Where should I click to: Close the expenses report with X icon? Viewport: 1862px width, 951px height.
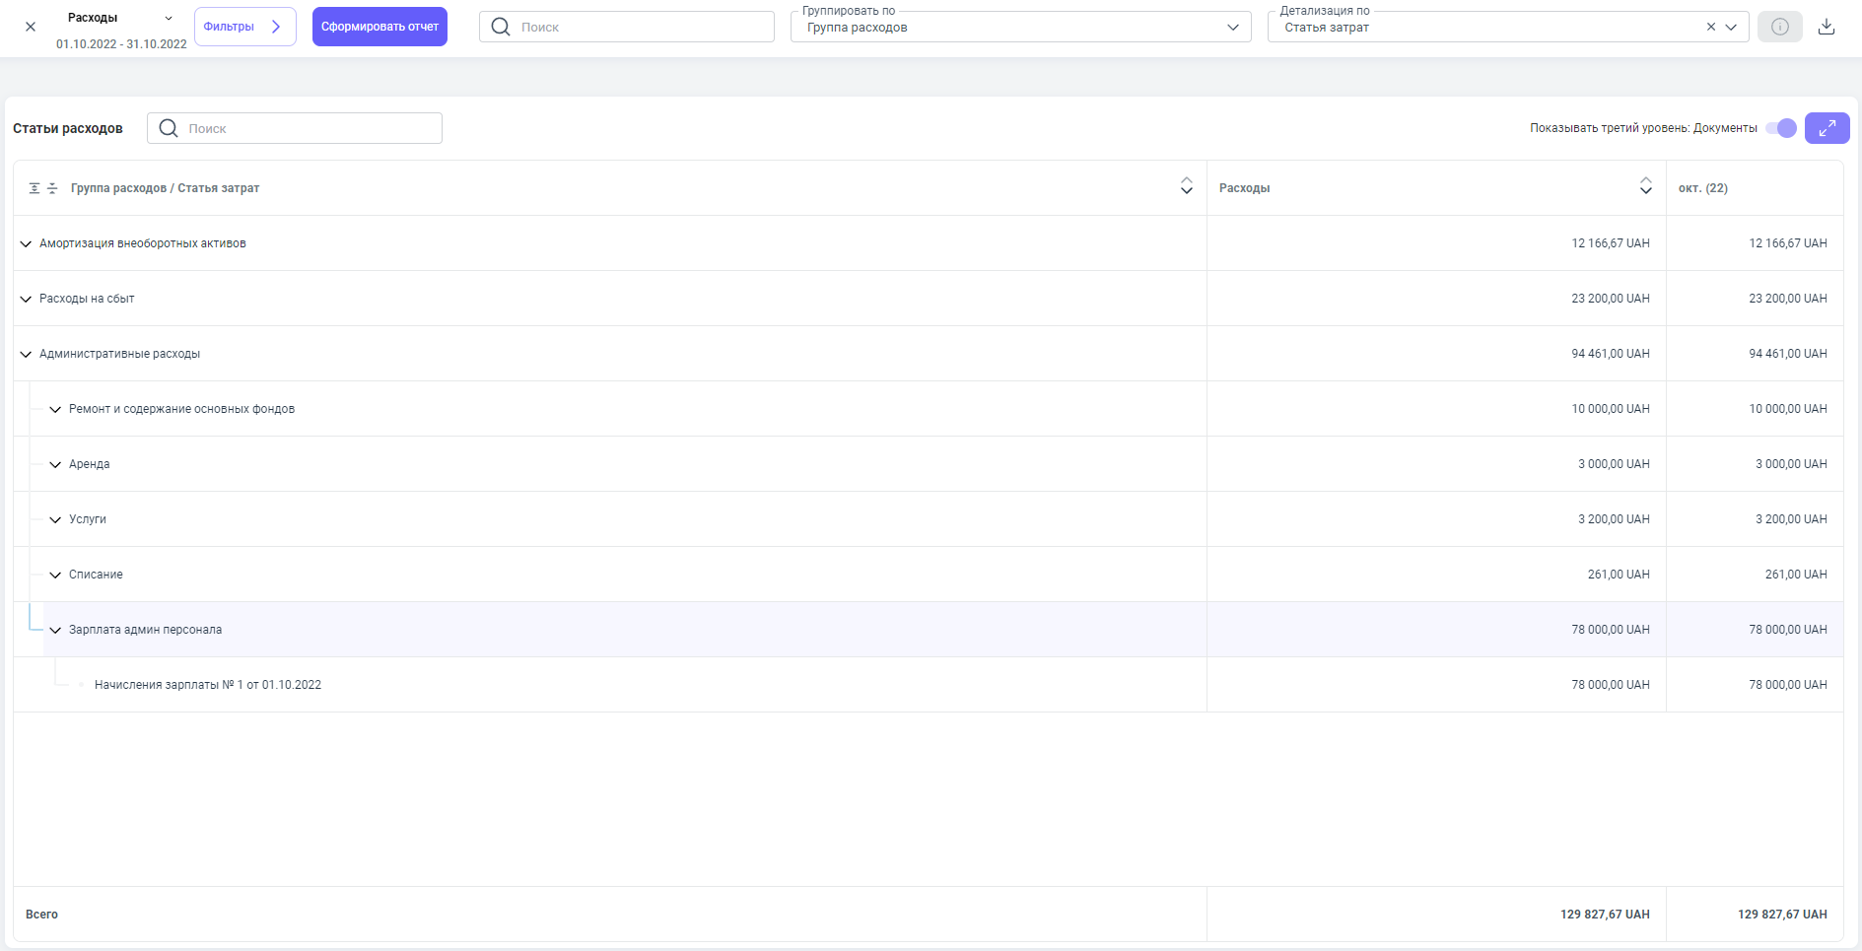pos(31,27)
